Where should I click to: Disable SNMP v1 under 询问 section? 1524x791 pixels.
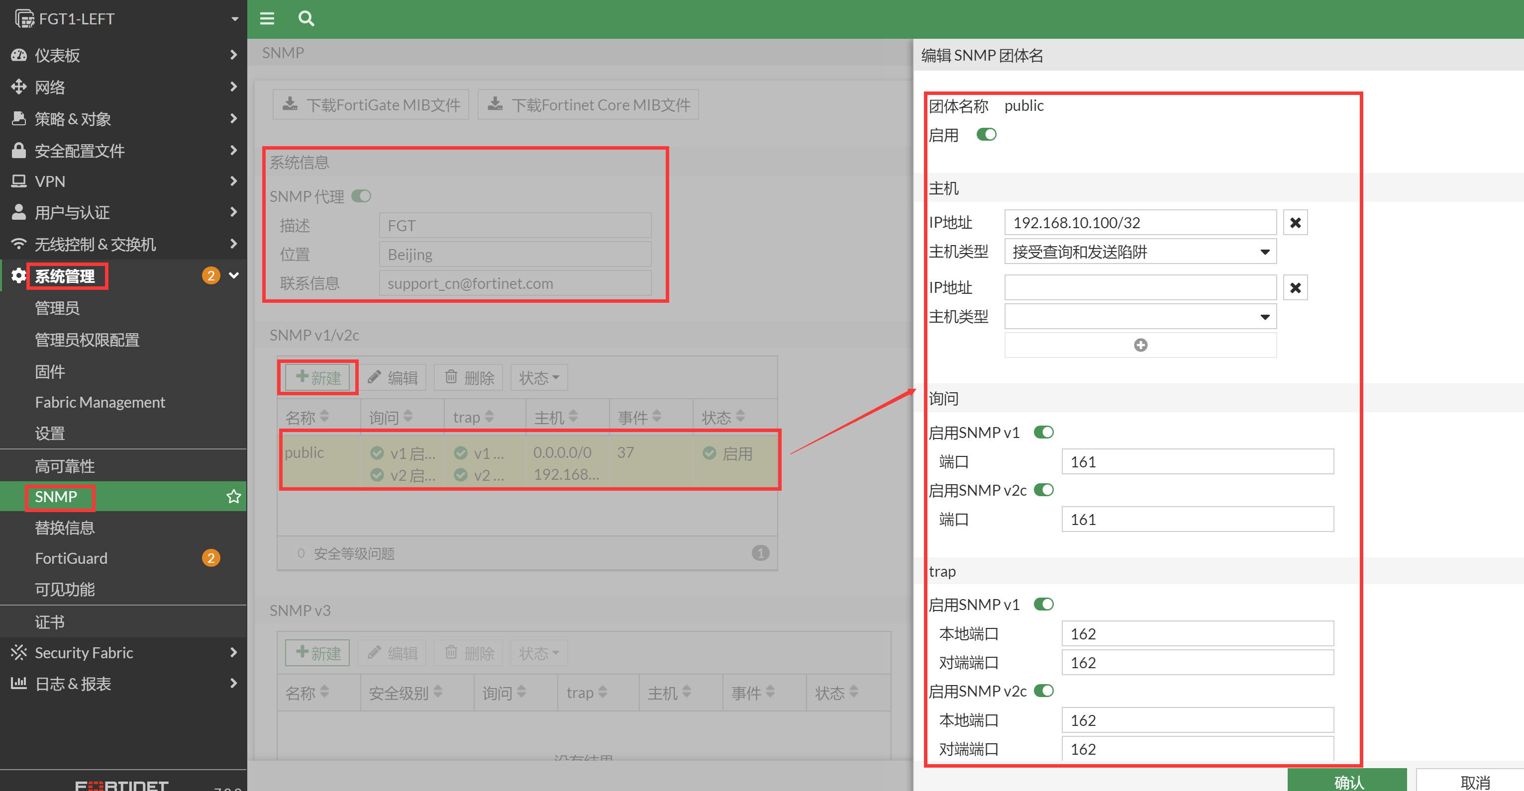tap(1043, 432)
